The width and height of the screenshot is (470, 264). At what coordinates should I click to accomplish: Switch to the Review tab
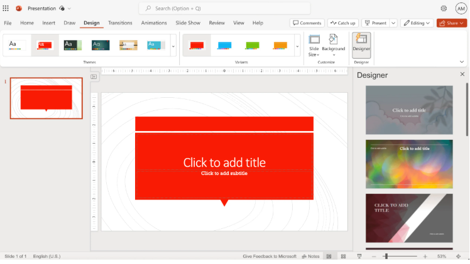coord(217,23)
